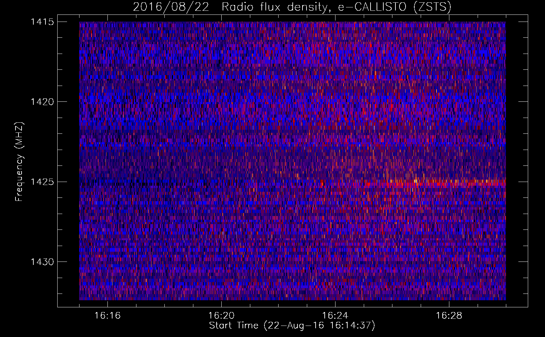Click the 16:28 time tick label
The width and height of the screenshot is (545, 337).
pyautogui.click(x=449, y=316)
